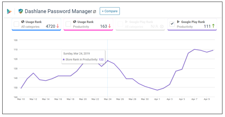Click the tooltip text Store Rank in Productivity: 122

point(84,59)
